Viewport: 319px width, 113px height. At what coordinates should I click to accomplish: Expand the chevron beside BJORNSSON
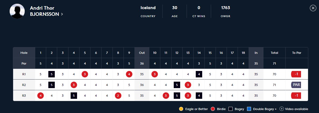point(62,14)
